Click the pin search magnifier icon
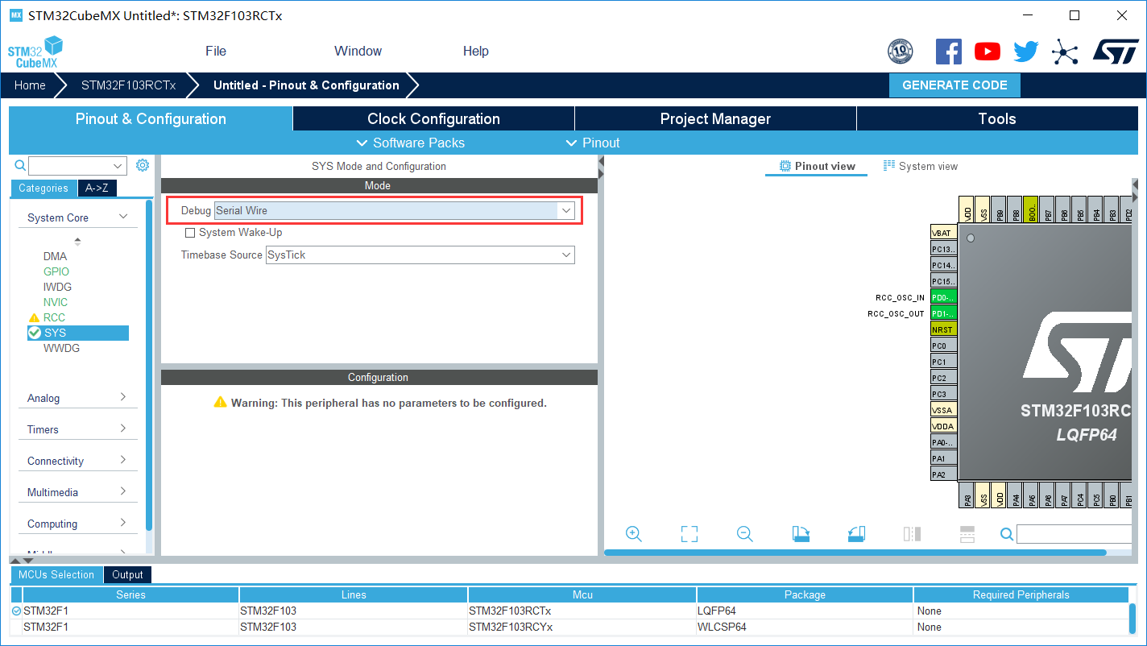 point(1007,534)
